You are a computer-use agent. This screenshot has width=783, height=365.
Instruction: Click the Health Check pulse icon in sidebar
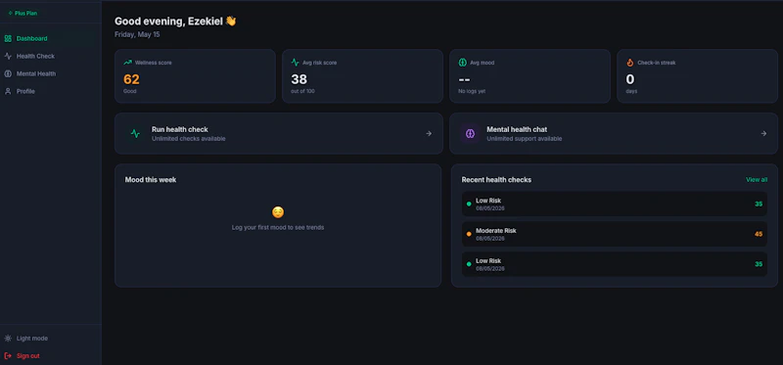(x=8, y=56)
